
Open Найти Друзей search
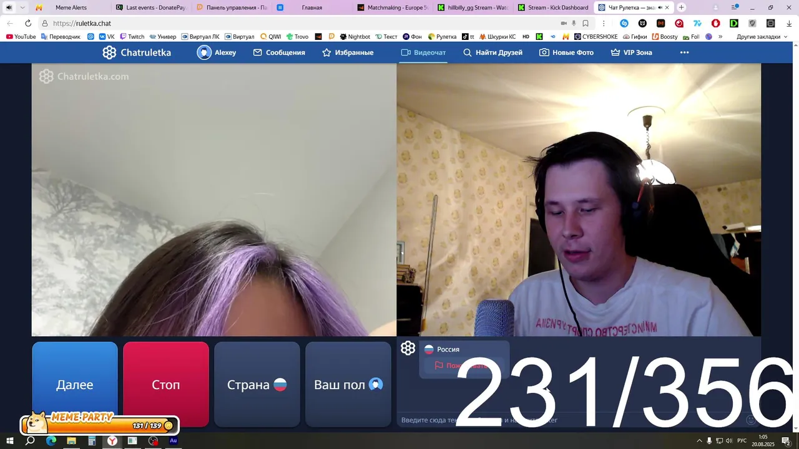(493, 52)
